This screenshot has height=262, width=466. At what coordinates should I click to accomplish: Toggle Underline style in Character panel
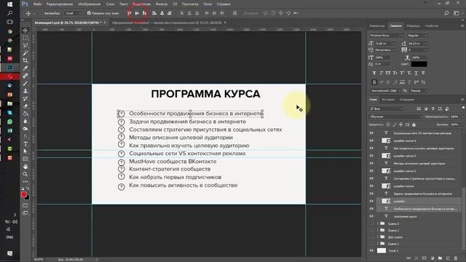(x=416, y=73)
